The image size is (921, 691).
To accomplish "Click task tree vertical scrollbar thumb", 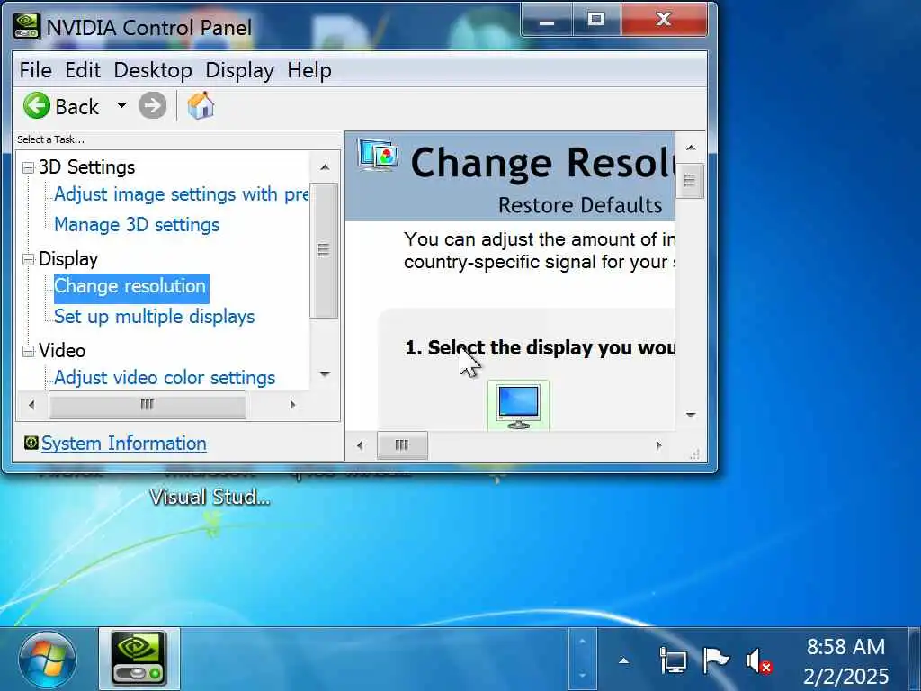I will coord(324,250).
